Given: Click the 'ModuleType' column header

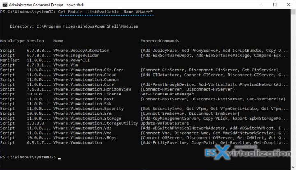Looking at the screenshot, I should point(12,41).
